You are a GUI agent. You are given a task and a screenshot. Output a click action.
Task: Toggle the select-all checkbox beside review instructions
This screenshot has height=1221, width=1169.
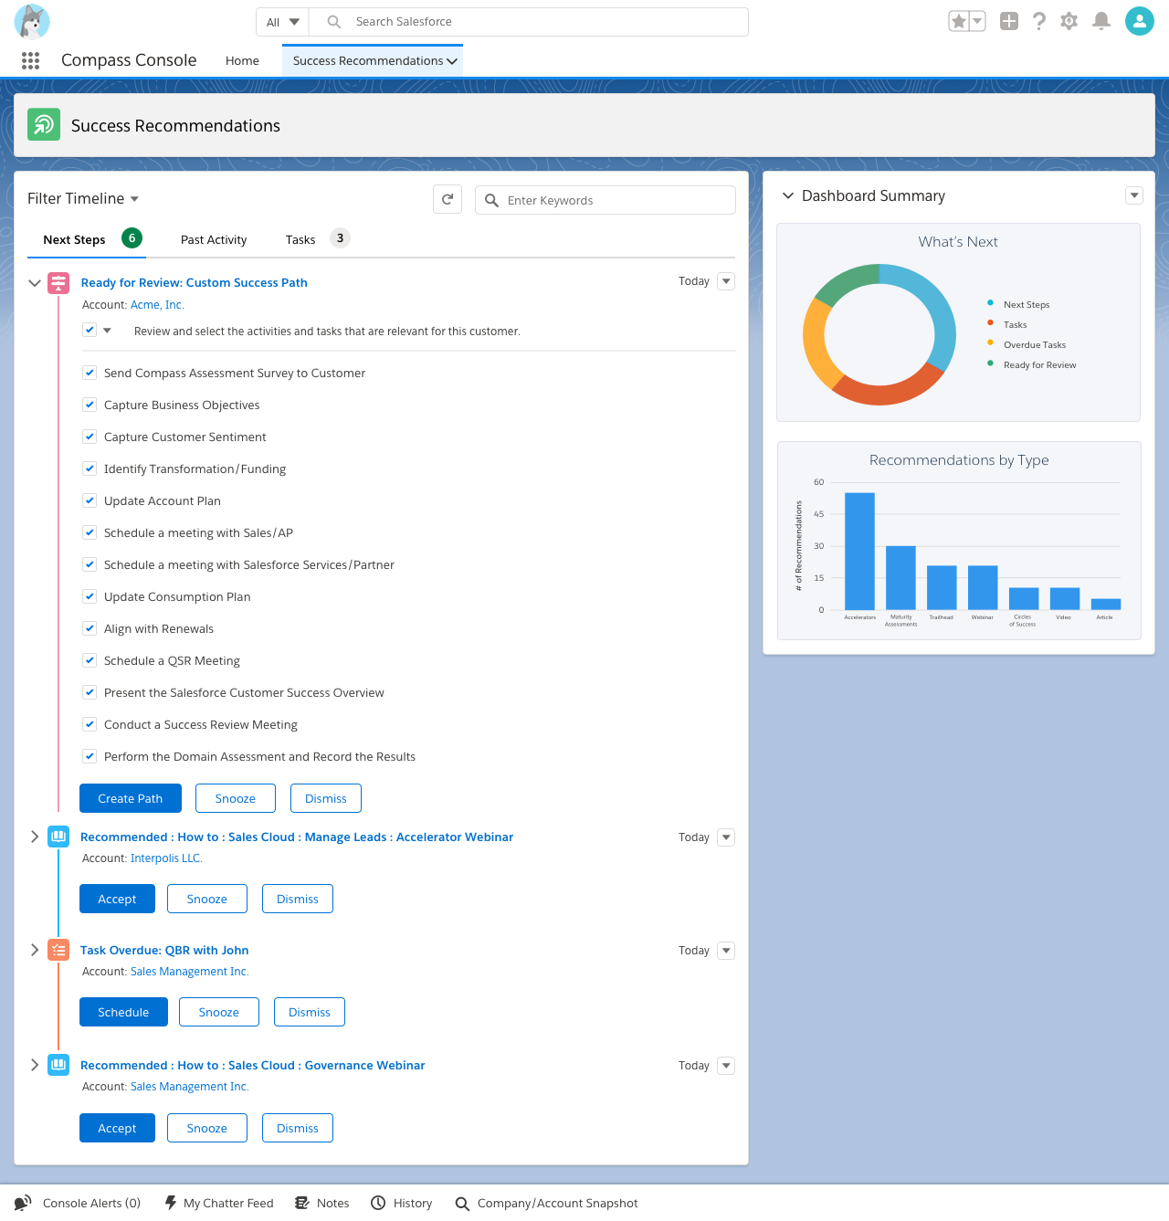90,330
